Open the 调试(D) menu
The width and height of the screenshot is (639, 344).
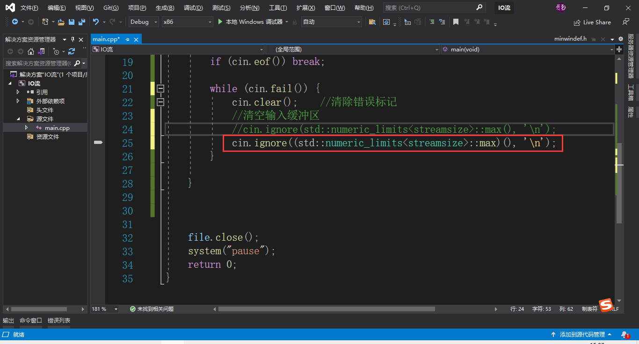click(x=193, y=7)
